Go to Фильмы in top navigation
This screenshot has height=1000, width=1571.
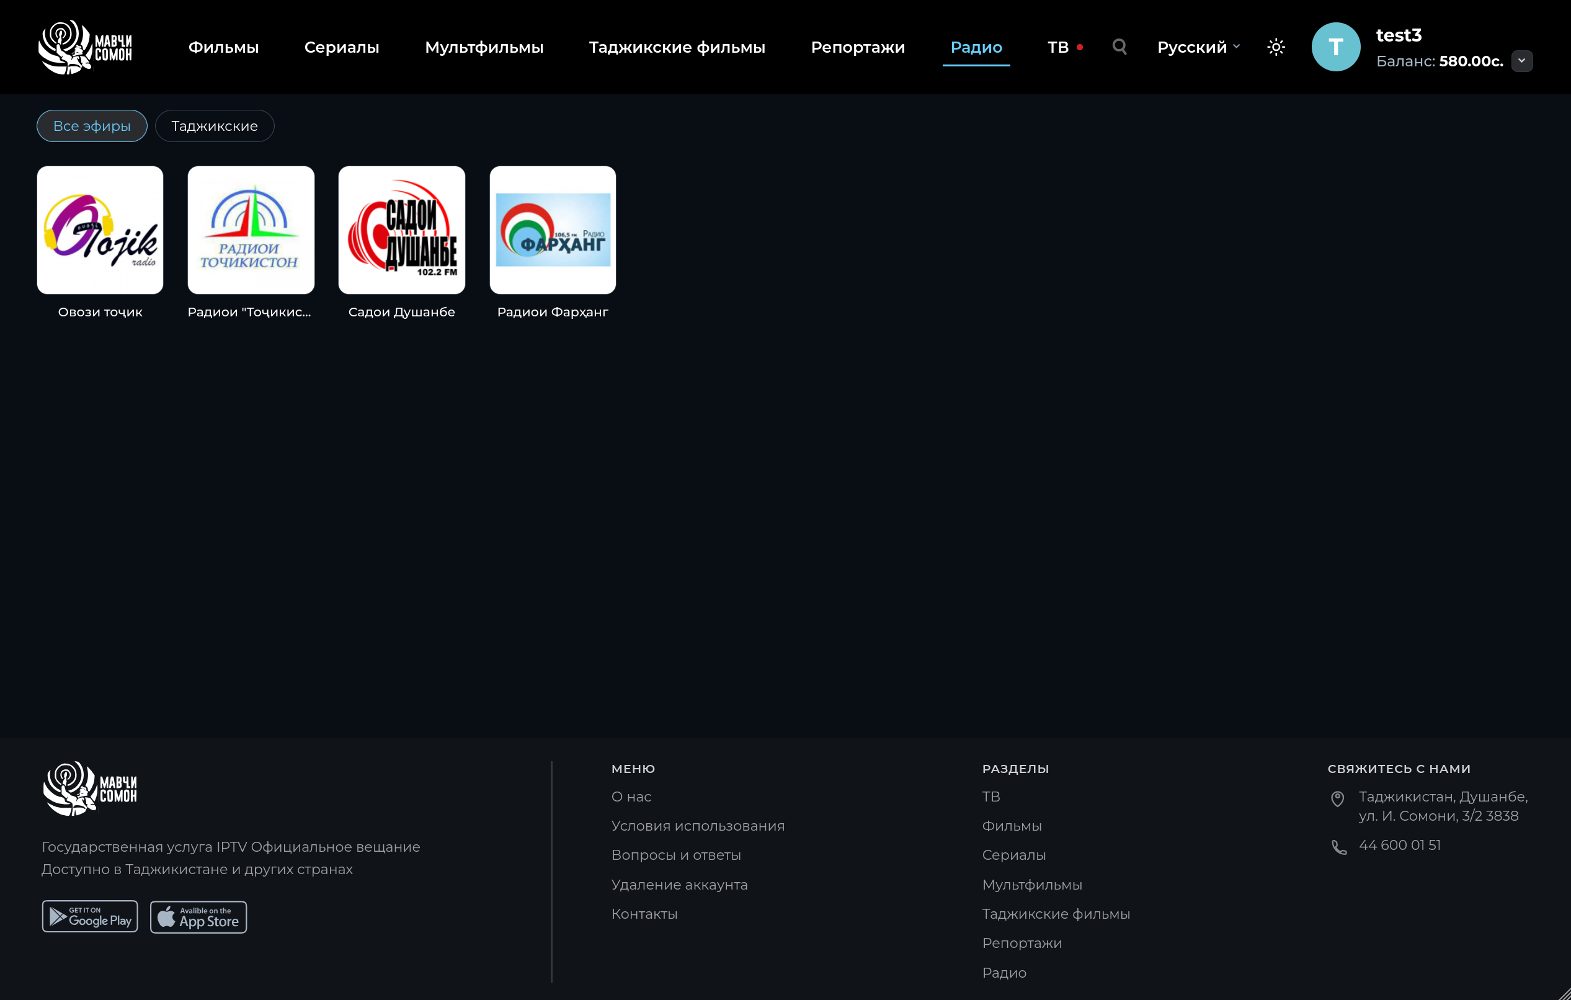224,47
